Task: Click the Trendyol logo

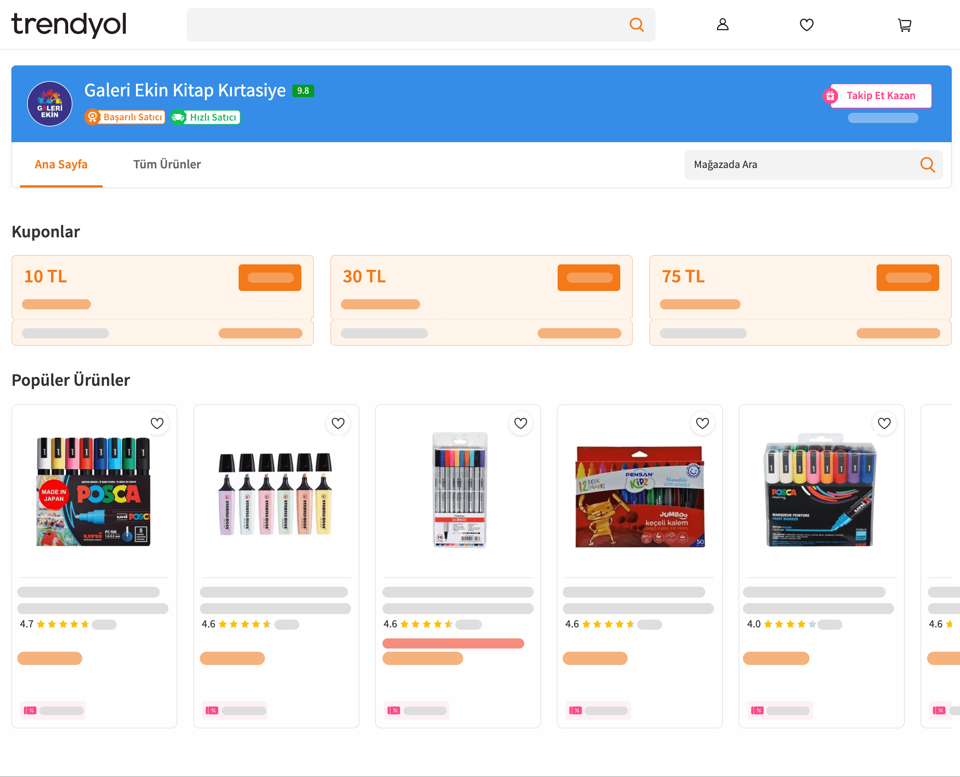Action: click(x=69, y=24)
